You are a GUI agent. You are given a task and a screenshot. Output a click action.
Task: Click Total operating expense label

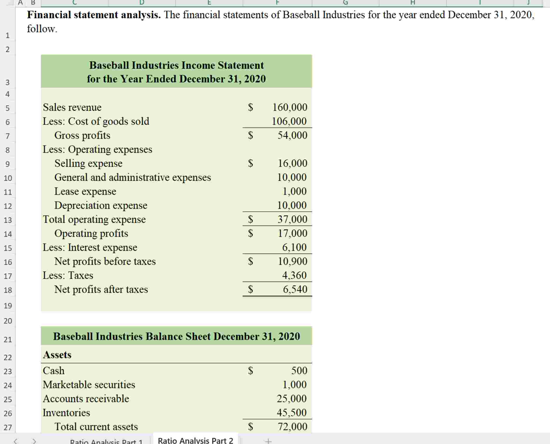pyautogui.click(x=94, y=219)
